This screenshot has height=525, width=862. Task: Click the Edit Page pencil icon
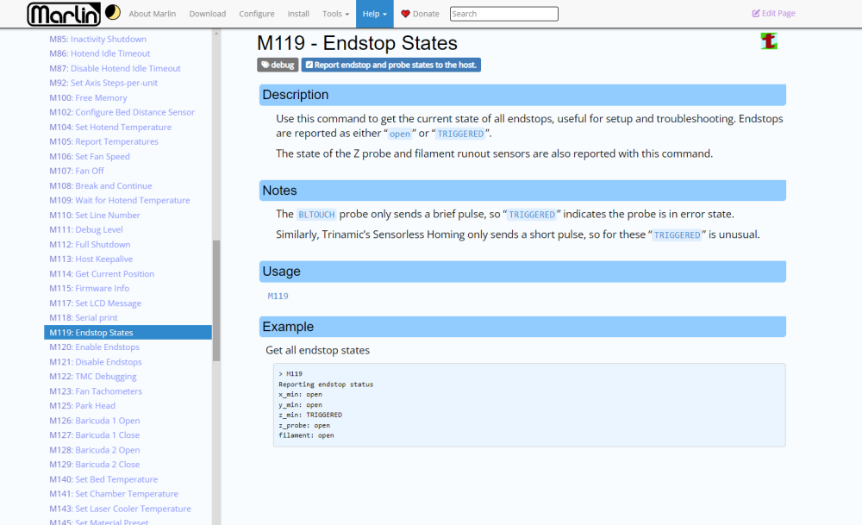click(756, 13)
